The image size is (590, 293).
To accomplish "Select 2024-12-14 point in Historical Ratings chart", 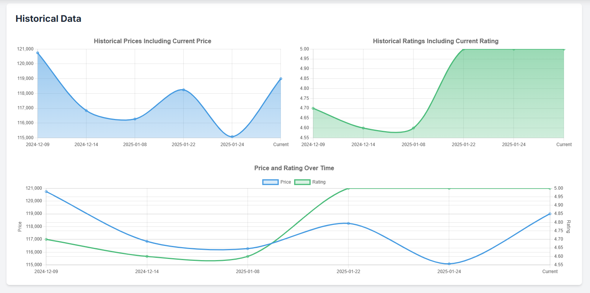I will (363, 128).
